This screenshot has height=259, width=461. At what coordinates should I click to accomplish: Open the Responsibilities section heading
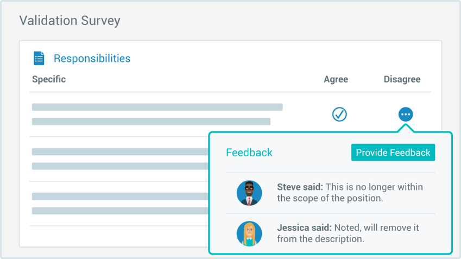92,58
